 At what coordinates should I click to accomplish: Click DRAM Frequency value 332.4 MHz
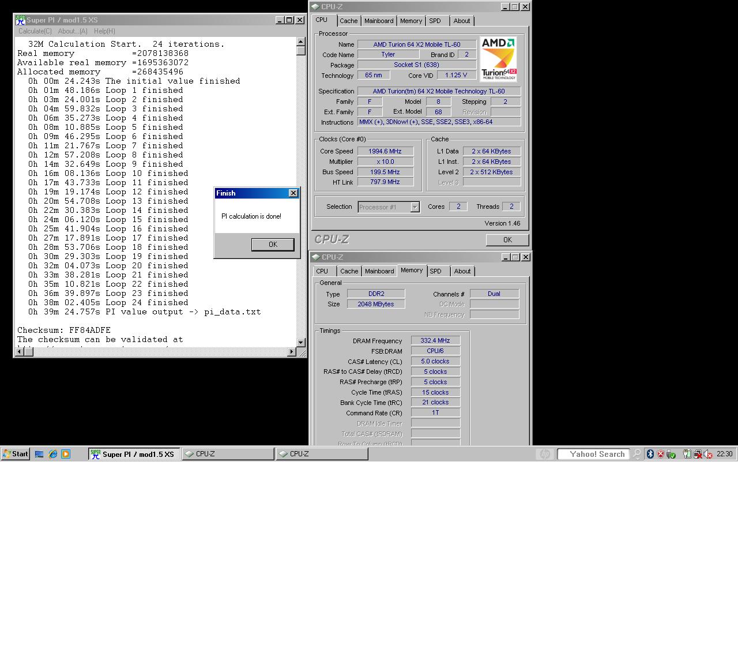(x=435, y=341)
